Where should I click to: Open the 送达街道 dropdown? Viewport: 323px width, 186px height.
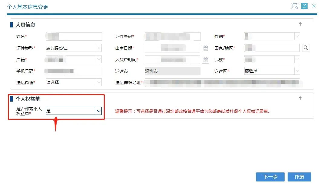(x=99, y=82)
